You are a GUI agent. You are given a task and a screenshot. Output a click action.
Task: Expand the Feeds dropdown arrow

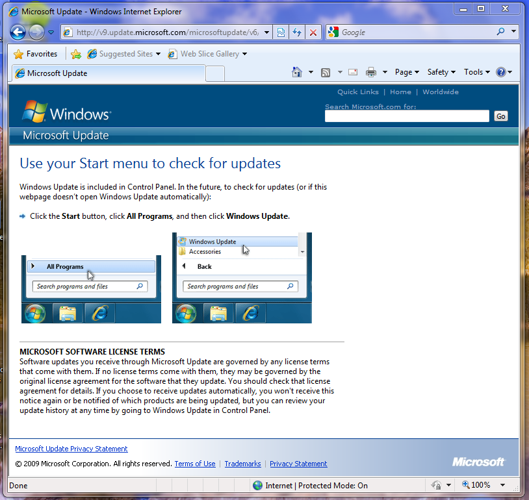(x=340, y=72)
